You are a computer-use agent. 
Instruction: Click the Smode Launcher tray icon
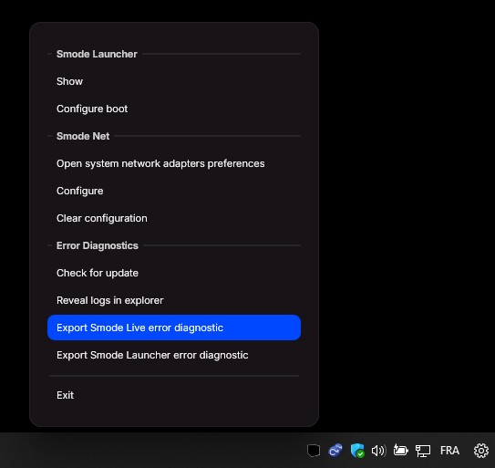[314, 451]
